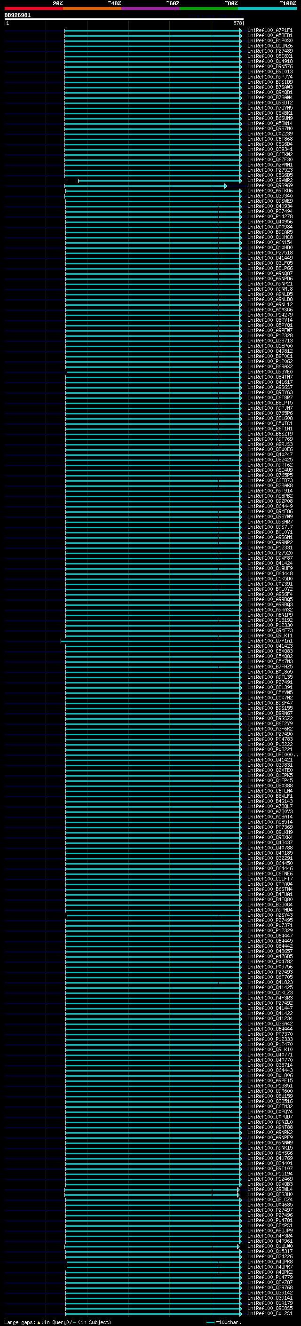This screenshot has height=1326, width=301.
Task: Open hit UniRef100_A5BEB1
Action: [269, 36]
